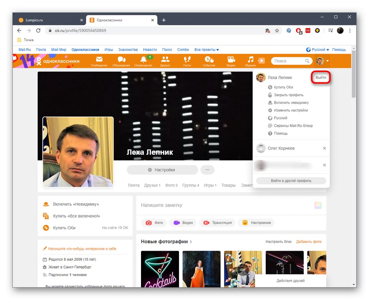This screenshot has height=300, width=369.
Task: Open the Музыка music icon
Action: 251,59
